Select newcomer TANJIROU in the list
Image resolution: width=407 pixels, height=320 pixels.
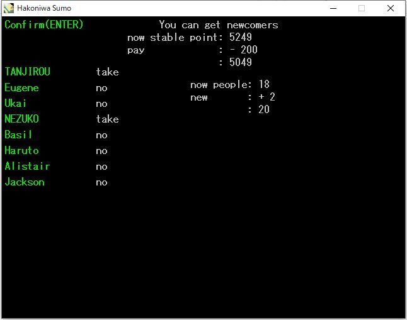pos(27,72)
